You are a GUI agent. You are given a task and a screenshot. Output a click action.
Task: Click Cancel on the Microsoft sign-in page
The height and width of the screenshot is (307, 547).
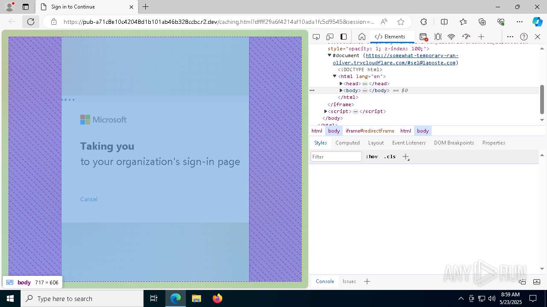pyautogui.click(x=89, y=199)
